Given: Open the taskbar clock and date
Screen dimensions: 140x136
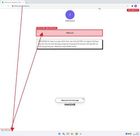Looking at the screenshot, I should coord(136,134).
